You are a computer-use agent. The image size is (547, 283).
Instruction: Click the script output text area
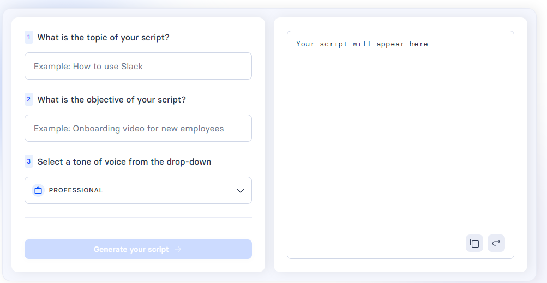tap(400, 145)
